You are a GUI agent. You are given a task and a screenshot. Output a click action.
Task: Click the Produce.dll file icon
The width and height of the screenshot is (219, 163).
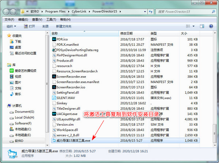pyautogui.click(x=54, y=60)
